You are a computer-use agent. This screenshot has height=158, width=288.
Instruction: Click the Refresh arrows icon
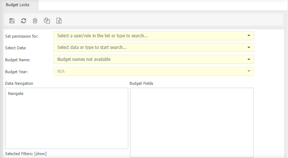[24, 21]
